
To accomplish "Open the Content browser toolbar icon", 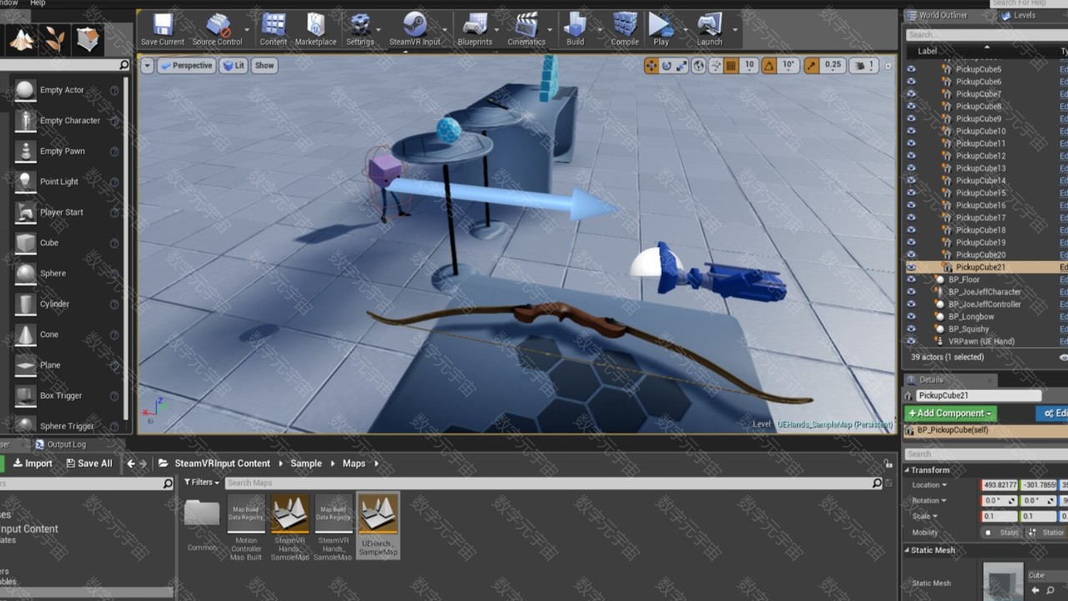I will [x=273, y=29].
